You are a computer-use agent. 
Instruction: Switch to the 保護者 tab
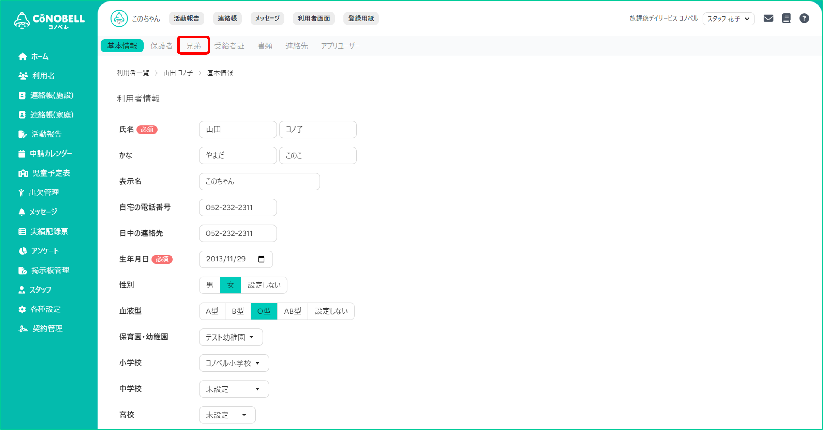162,46
